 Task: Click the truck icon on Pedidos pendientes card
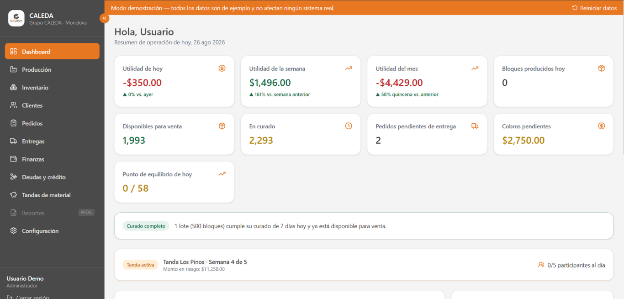point(475,126)
